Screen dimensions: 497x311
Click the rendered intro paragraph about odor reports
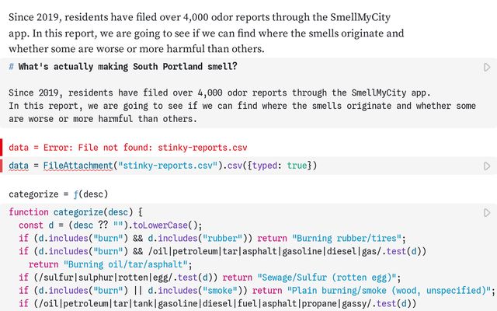(x=206, y=33)
